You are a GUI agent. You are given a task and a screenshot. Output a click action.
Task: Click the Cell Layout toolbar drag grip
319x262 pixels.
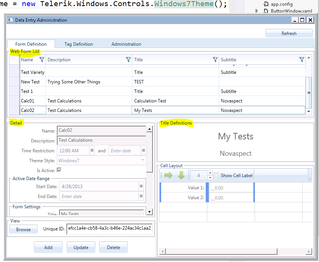point(161,175)
